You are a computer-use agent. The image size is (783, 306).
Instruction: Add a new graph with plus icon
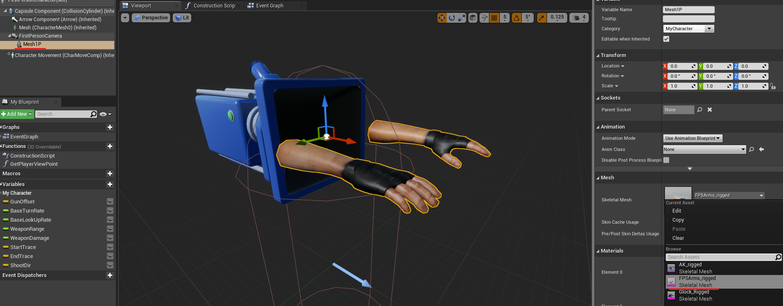click(110, 127)
